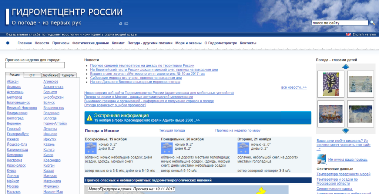This screenshot has width=379, height=194.
Task: Select the Курорты tab
Action: coord(68,75)
